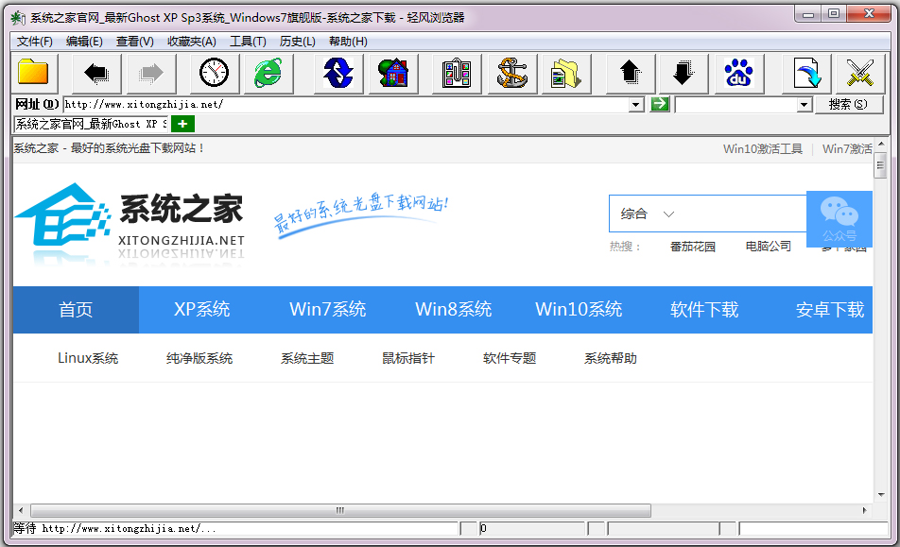
Task: Open the 历史(L) menu
Action: 297,42
